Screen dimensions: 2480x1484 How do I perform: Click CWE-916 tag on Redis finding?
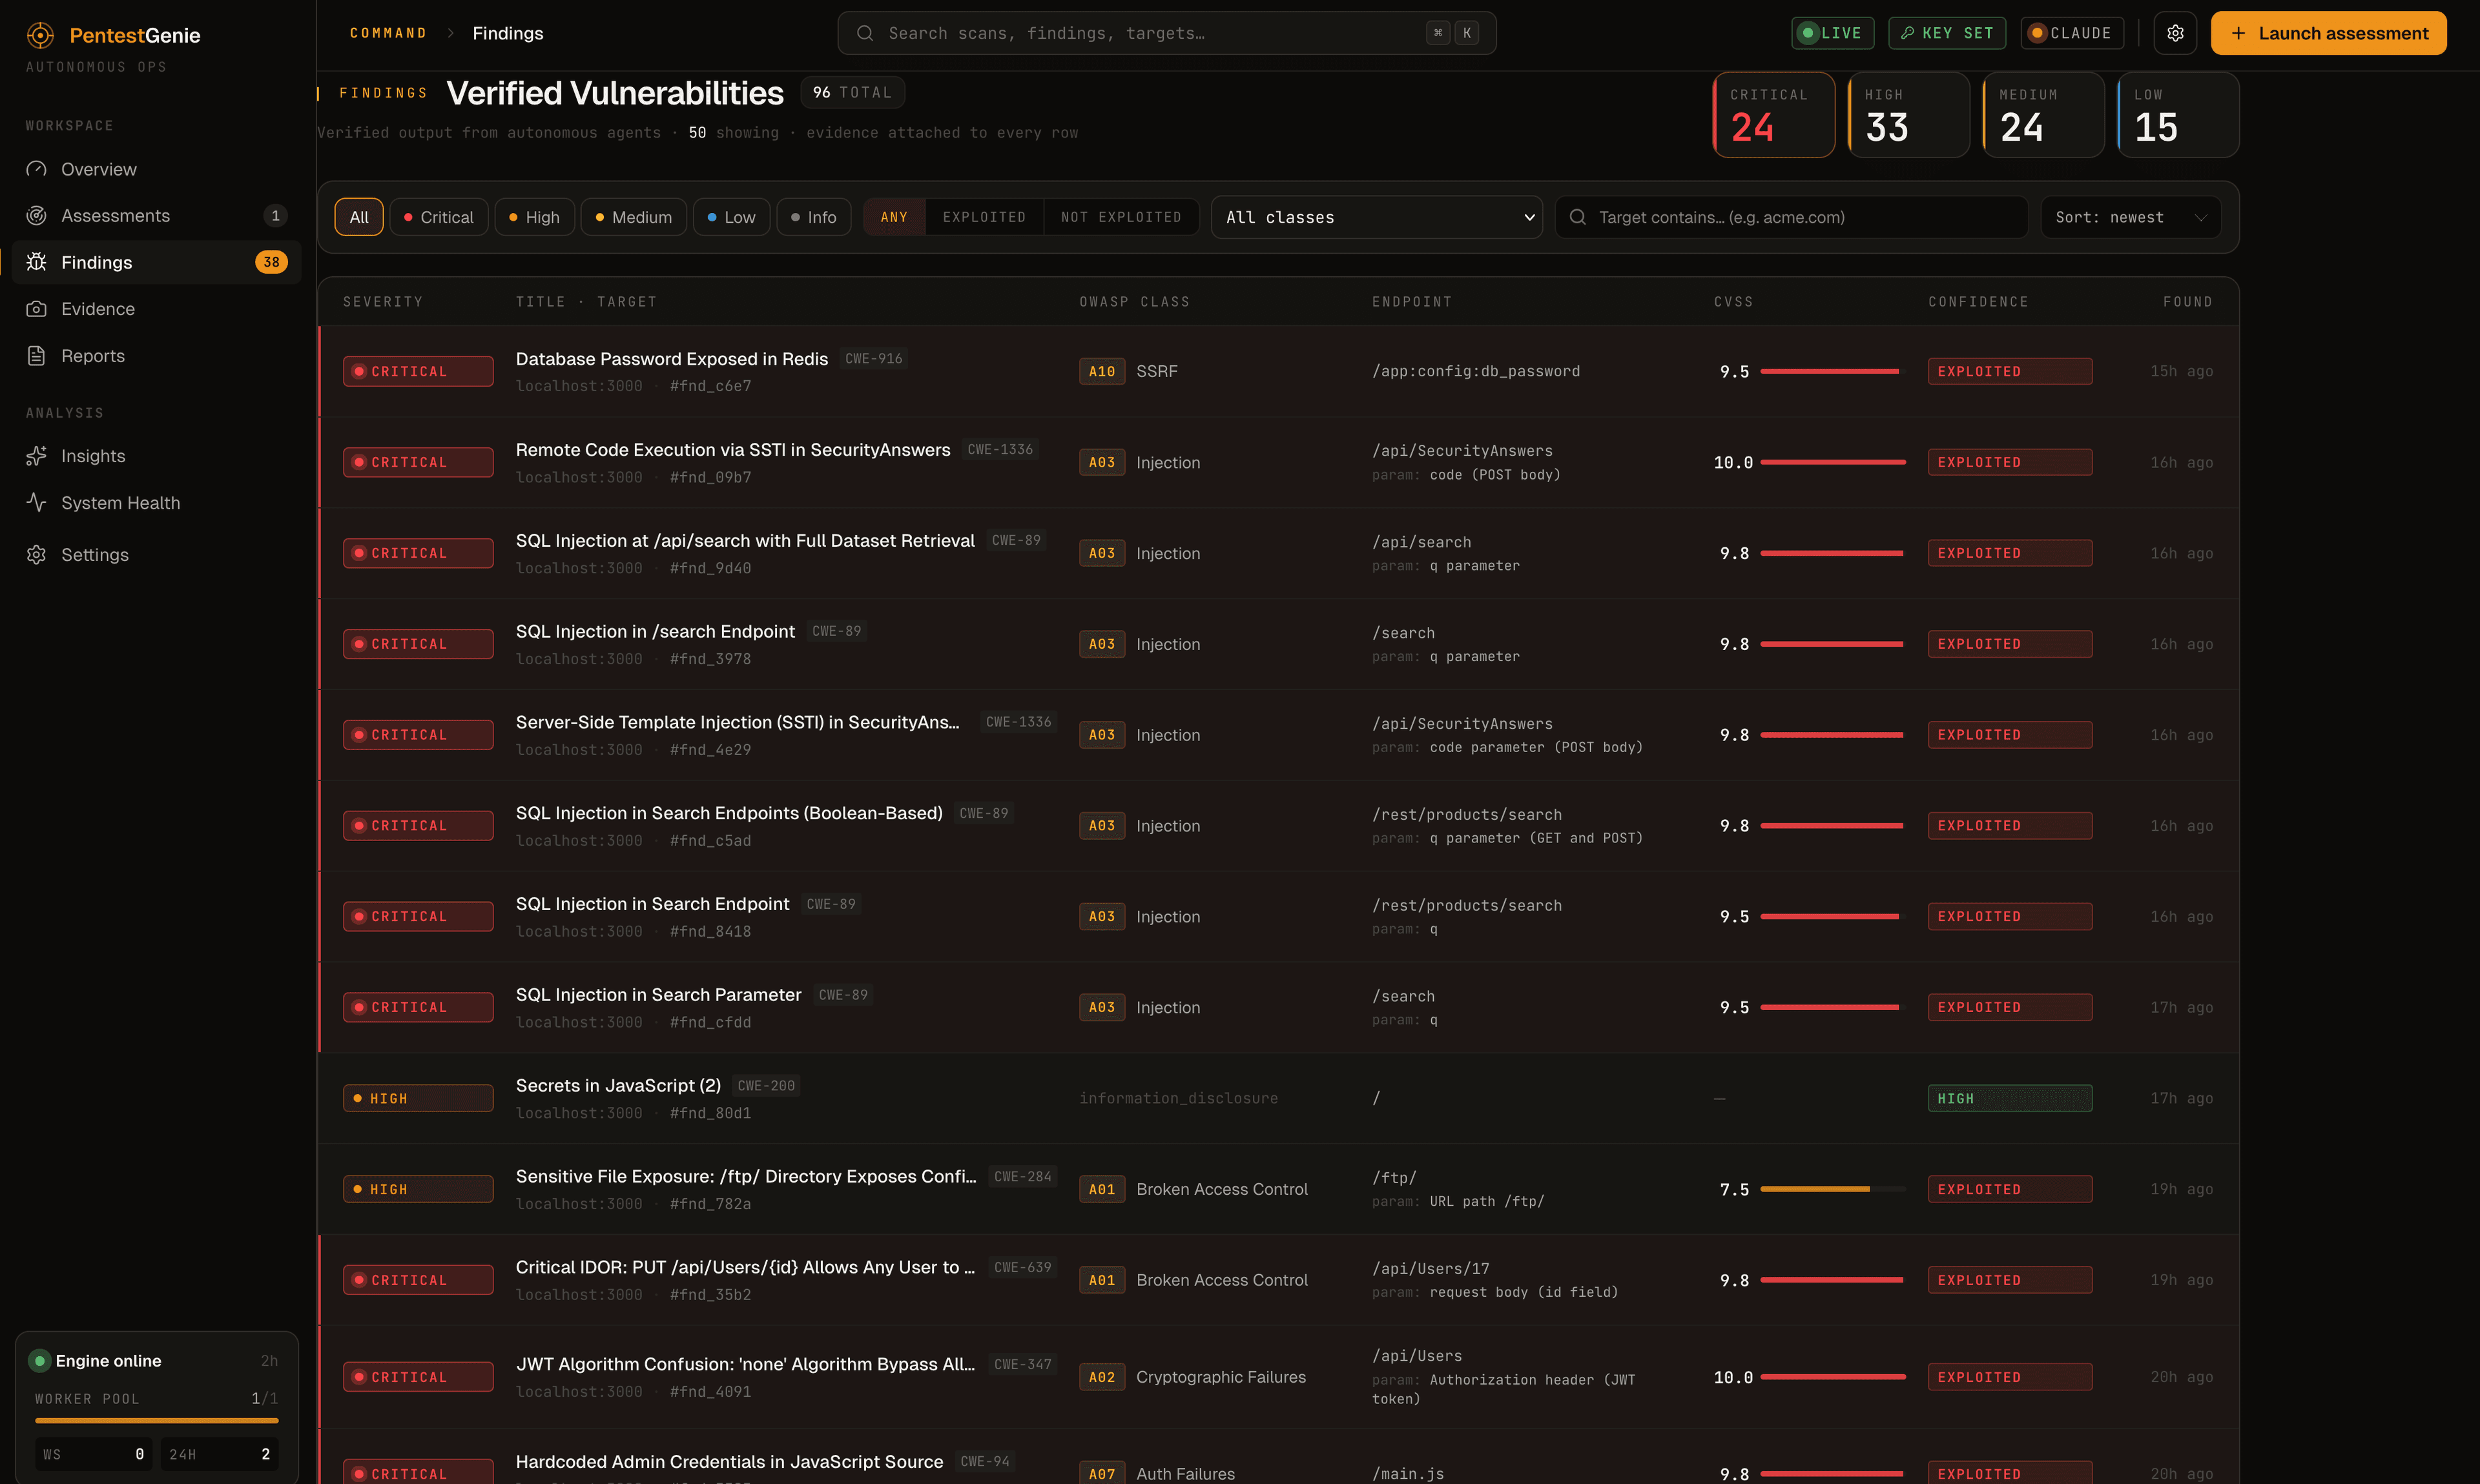(x=873, y=358)
